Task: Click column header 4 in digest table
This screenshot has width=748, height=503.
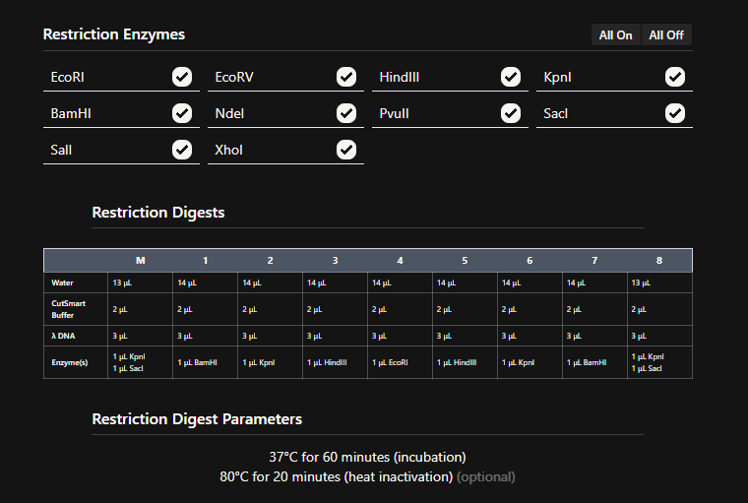Action: (x=400, y=261)
